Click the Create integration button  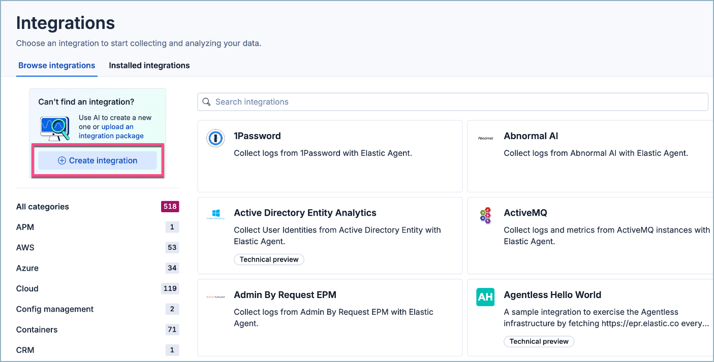pos(98,160)
